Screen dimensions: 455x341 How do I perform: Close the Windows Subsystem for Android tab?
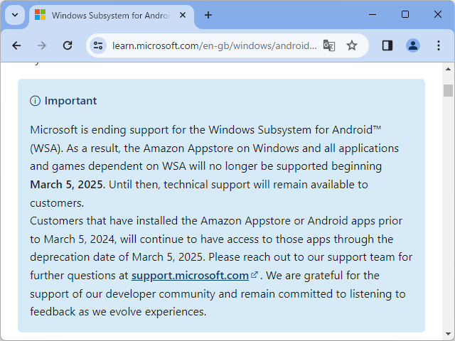point(183,15)
